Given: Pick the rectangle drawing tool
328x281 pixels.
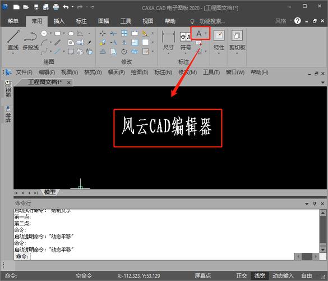Looking at the screenshot, I should click(x=58, y=33).
